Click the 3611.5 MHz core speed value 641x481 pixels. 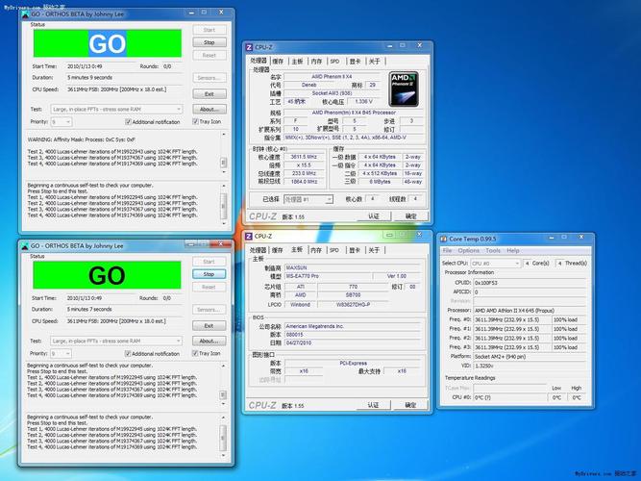click(x=304, y=157)
